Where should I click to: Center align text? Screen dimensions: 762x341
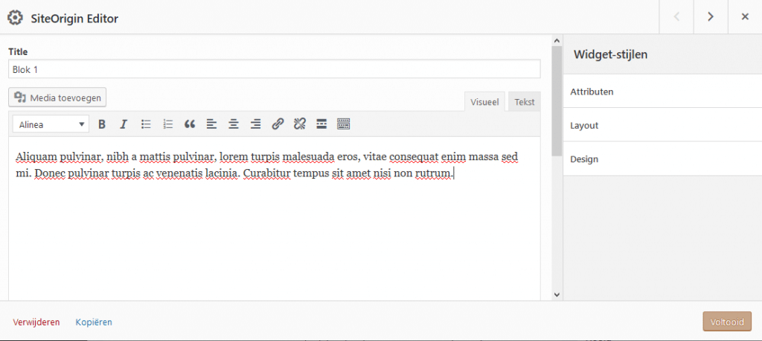pos(234,124)
